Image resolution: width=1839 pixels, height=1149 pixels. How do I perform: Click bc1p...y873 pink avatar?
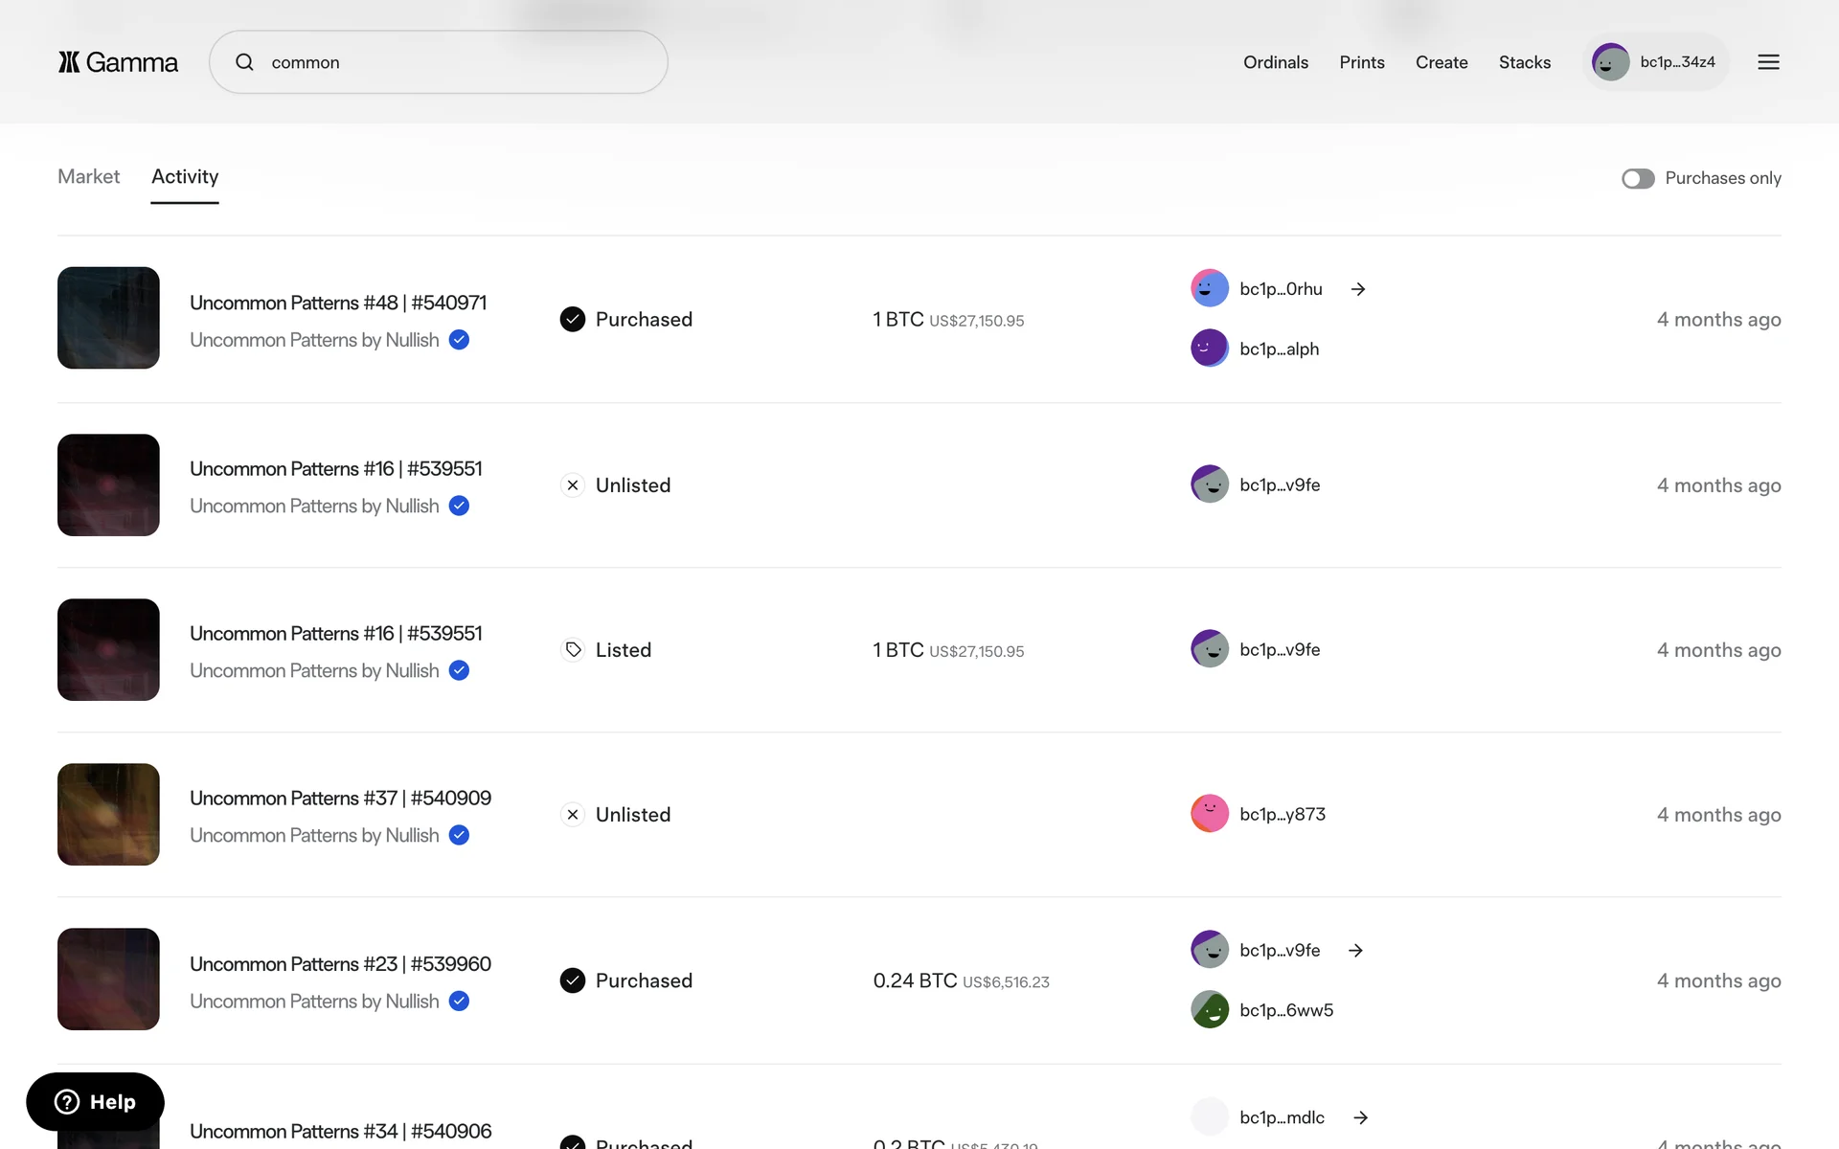(1210, 814)
